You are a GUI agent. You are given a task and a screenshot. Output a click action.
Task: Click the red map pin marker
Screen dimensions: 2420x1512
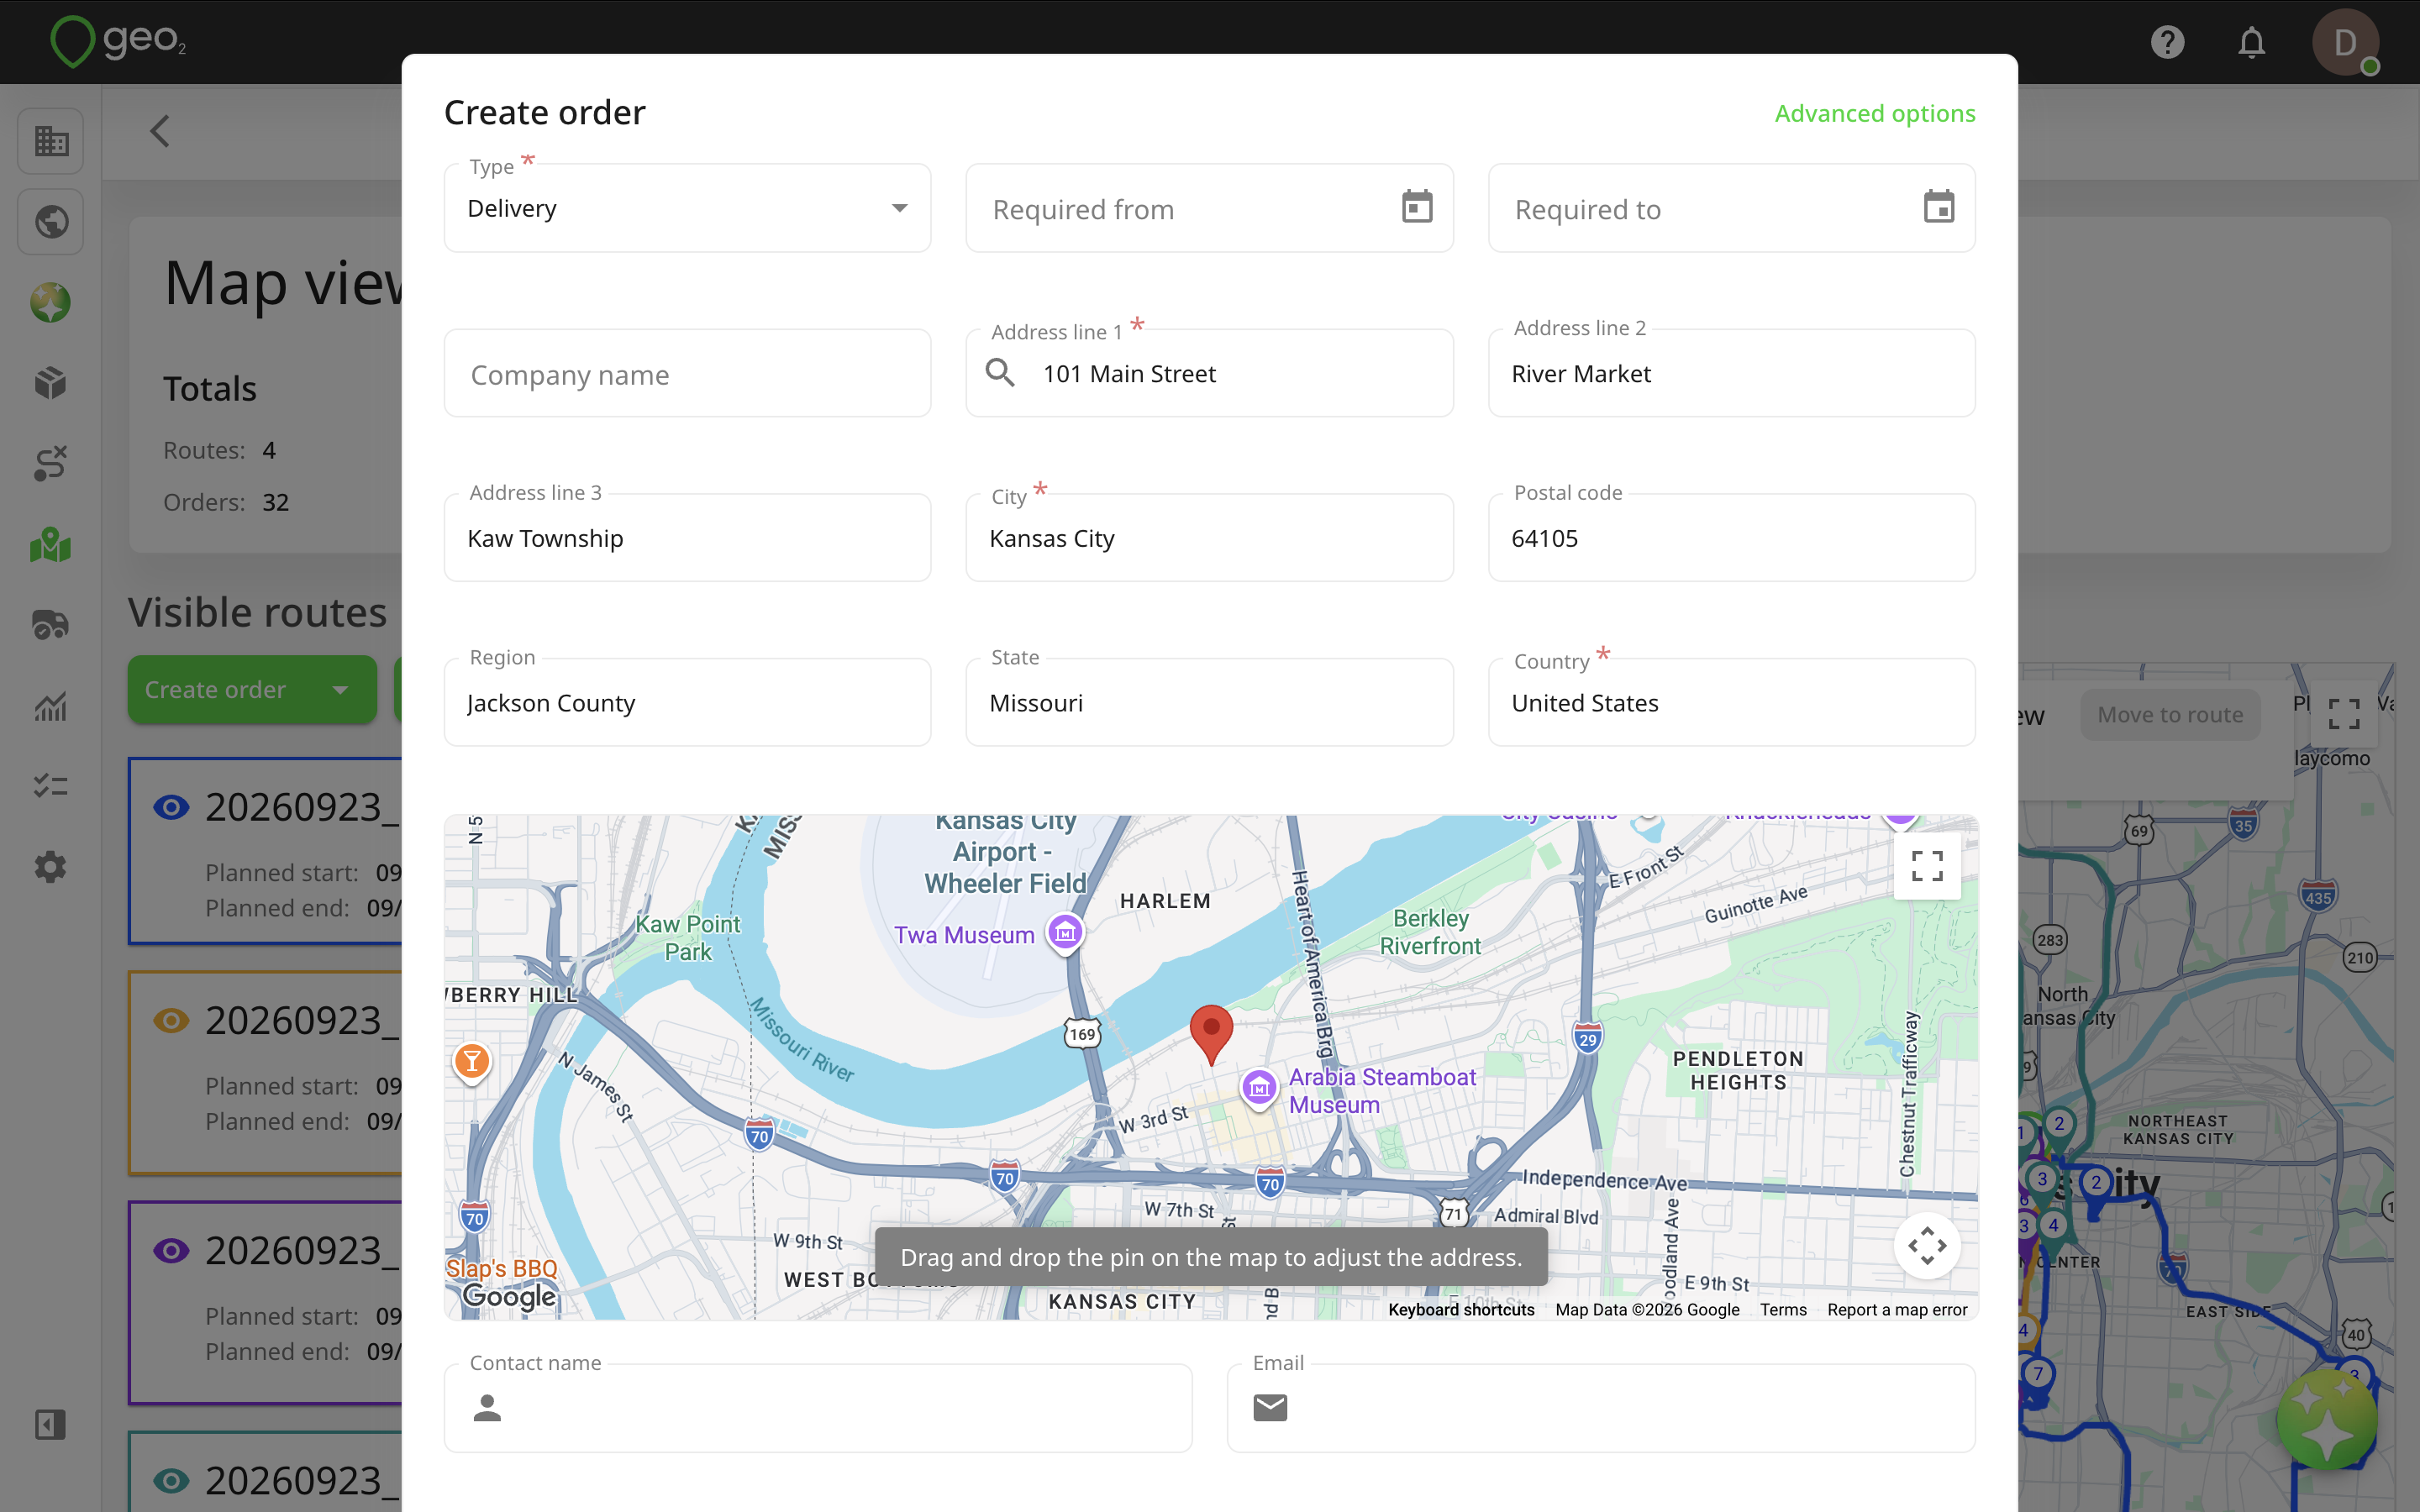point(1211,1034)
